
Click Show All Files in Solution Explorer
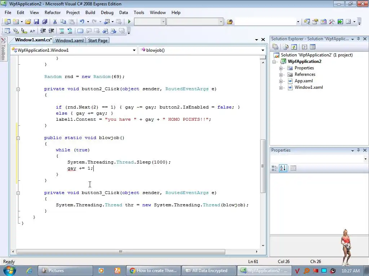coord(285,47)
